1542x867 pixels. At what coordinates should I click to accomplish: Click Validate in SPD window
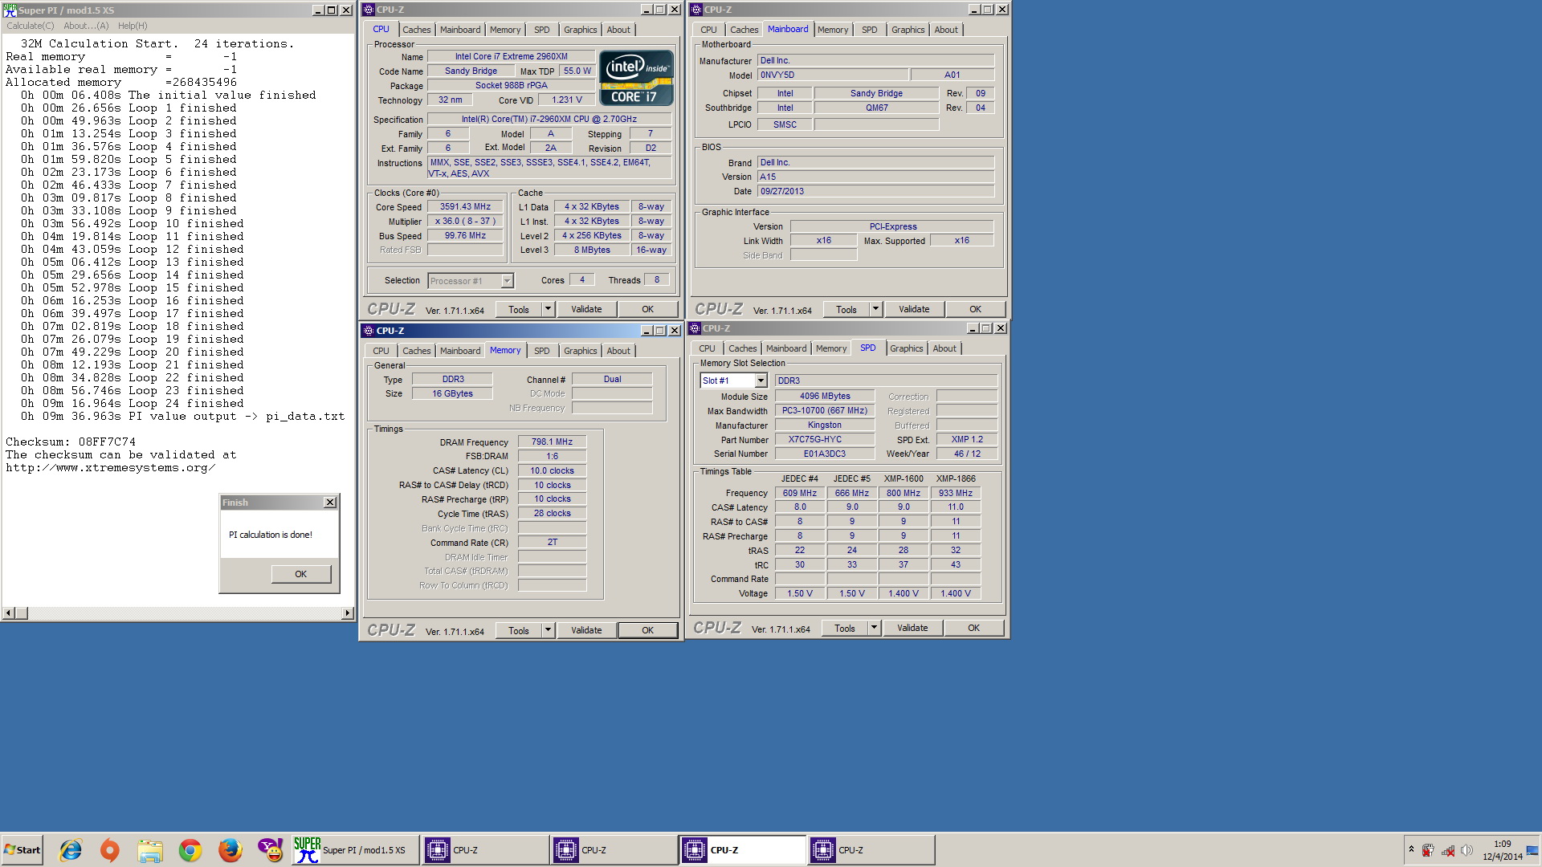click(x=912, y=628)
